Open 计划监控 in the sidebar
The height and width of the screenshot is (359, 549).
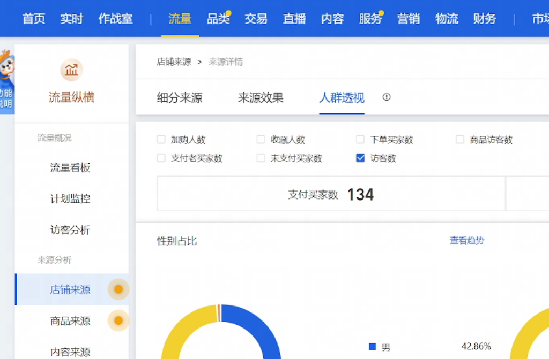(70, 199)
